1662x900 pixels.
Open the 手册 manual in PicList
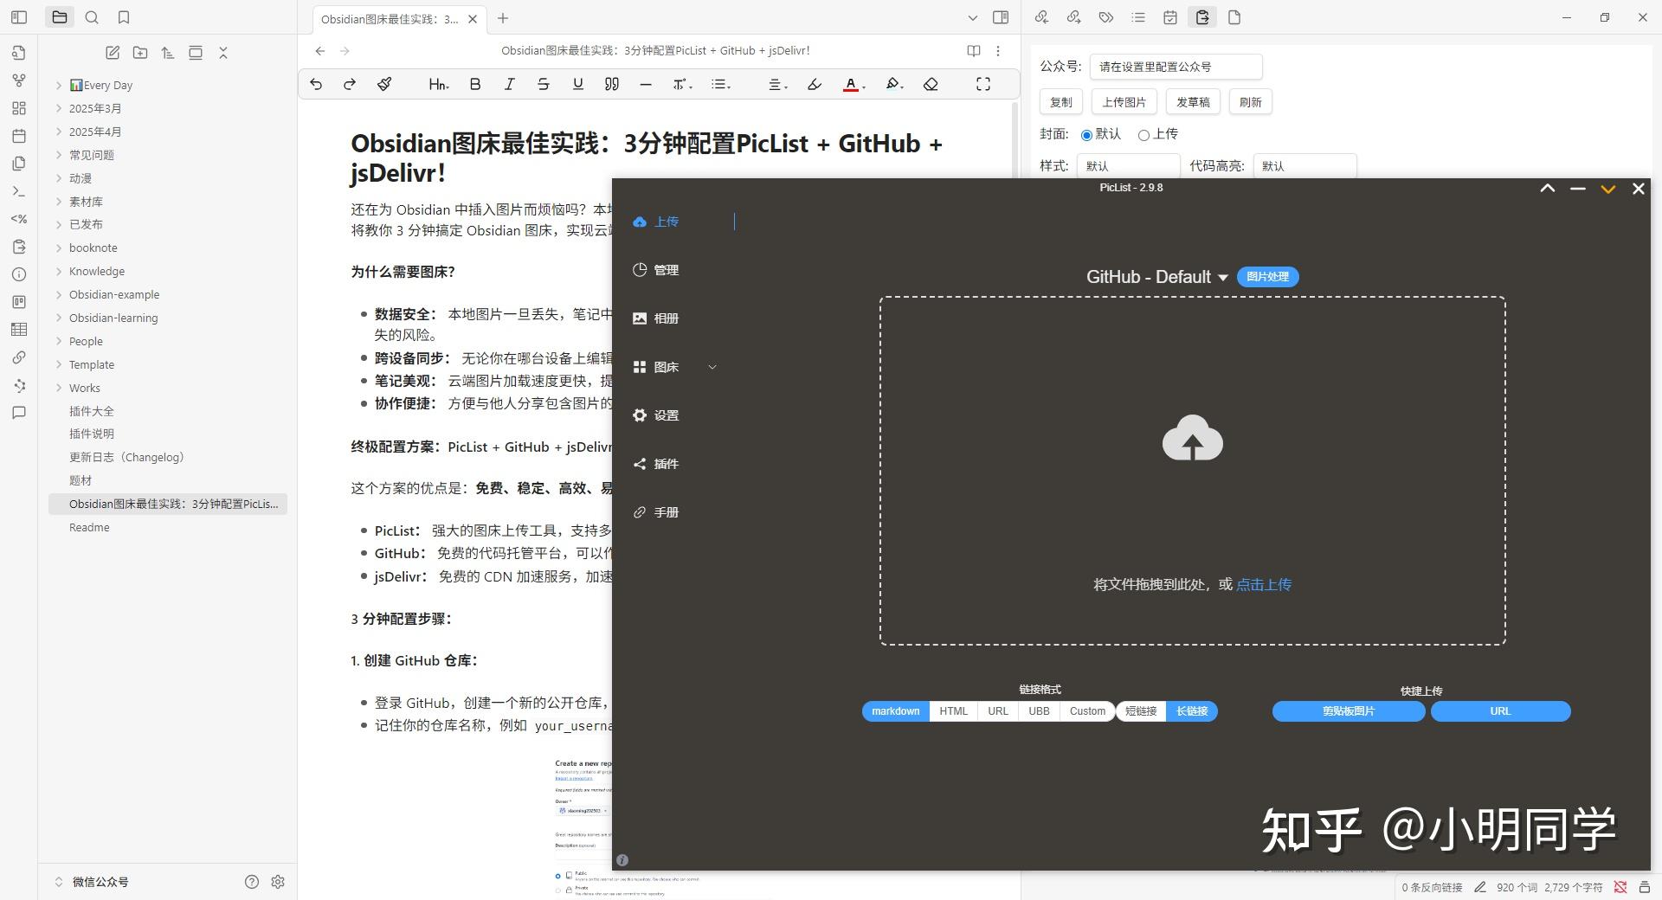pyautogui.click(x=666, y=511)
